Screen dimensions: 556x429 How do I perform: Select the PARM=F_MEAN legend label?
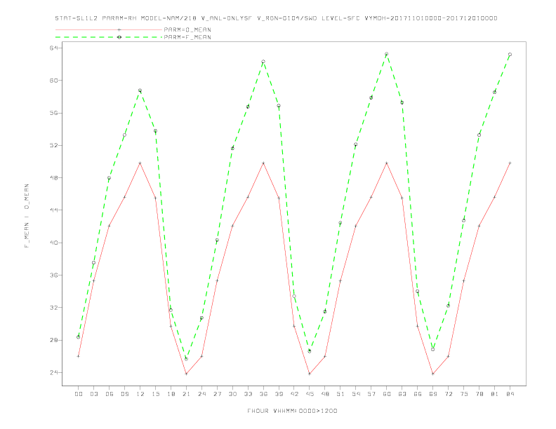click(187, 37)
